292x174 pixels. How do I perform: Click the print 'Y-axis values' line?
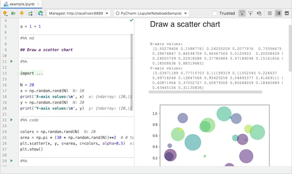[x=52, y=108]
